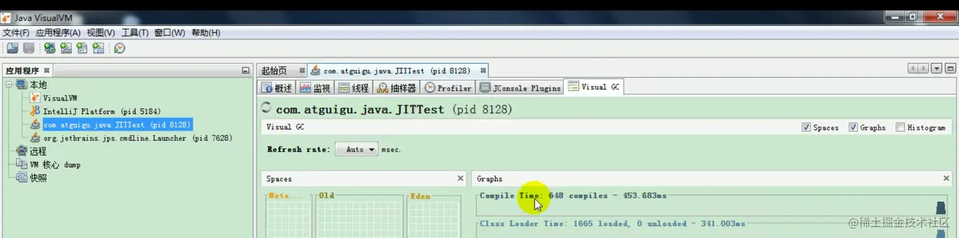Click the third green toolbar icon
The width and height of the screenshot is (959, 238).
pos(82,48)
